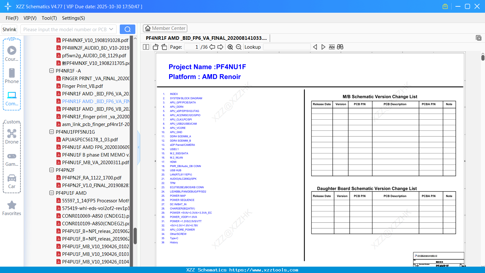
Task: Collapse the PF4NU1FPF5NU1G folder
Action: click(52, 132)
